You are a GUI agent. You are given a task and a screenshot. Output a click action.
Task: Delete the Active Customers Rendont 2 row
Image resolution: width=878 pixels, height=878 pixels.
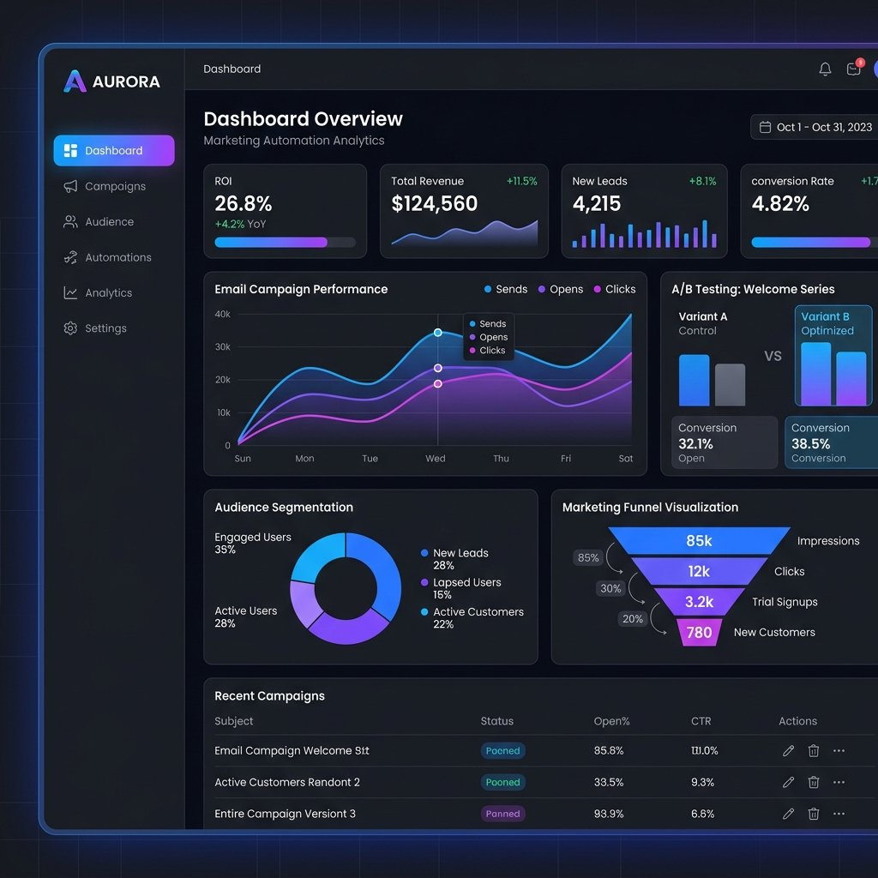tap(814, 782)
